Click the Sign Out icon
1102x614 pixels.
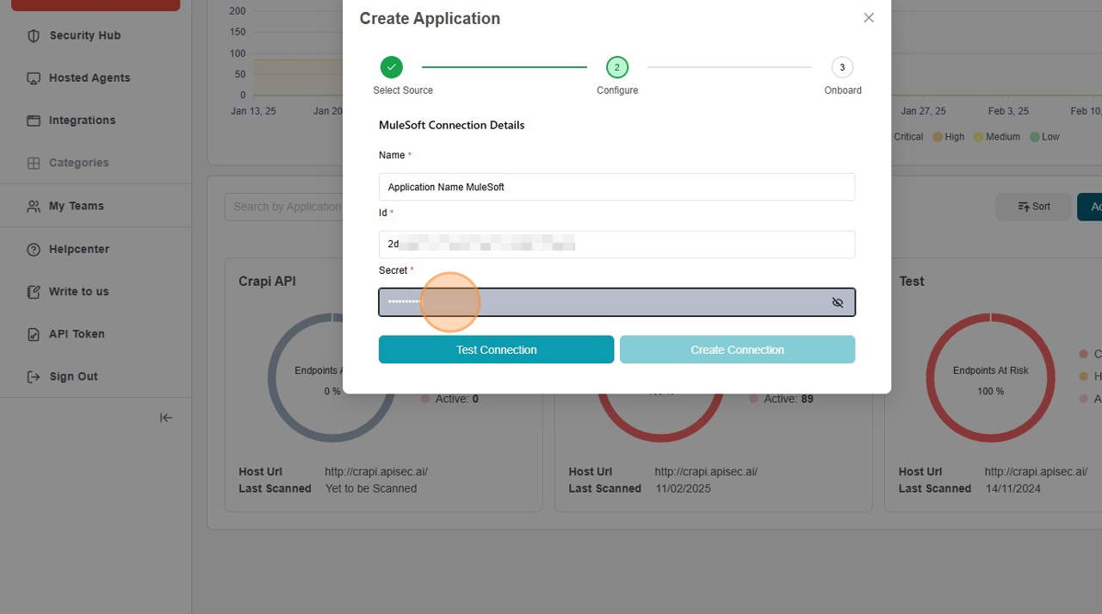click(x=34, y=376)
